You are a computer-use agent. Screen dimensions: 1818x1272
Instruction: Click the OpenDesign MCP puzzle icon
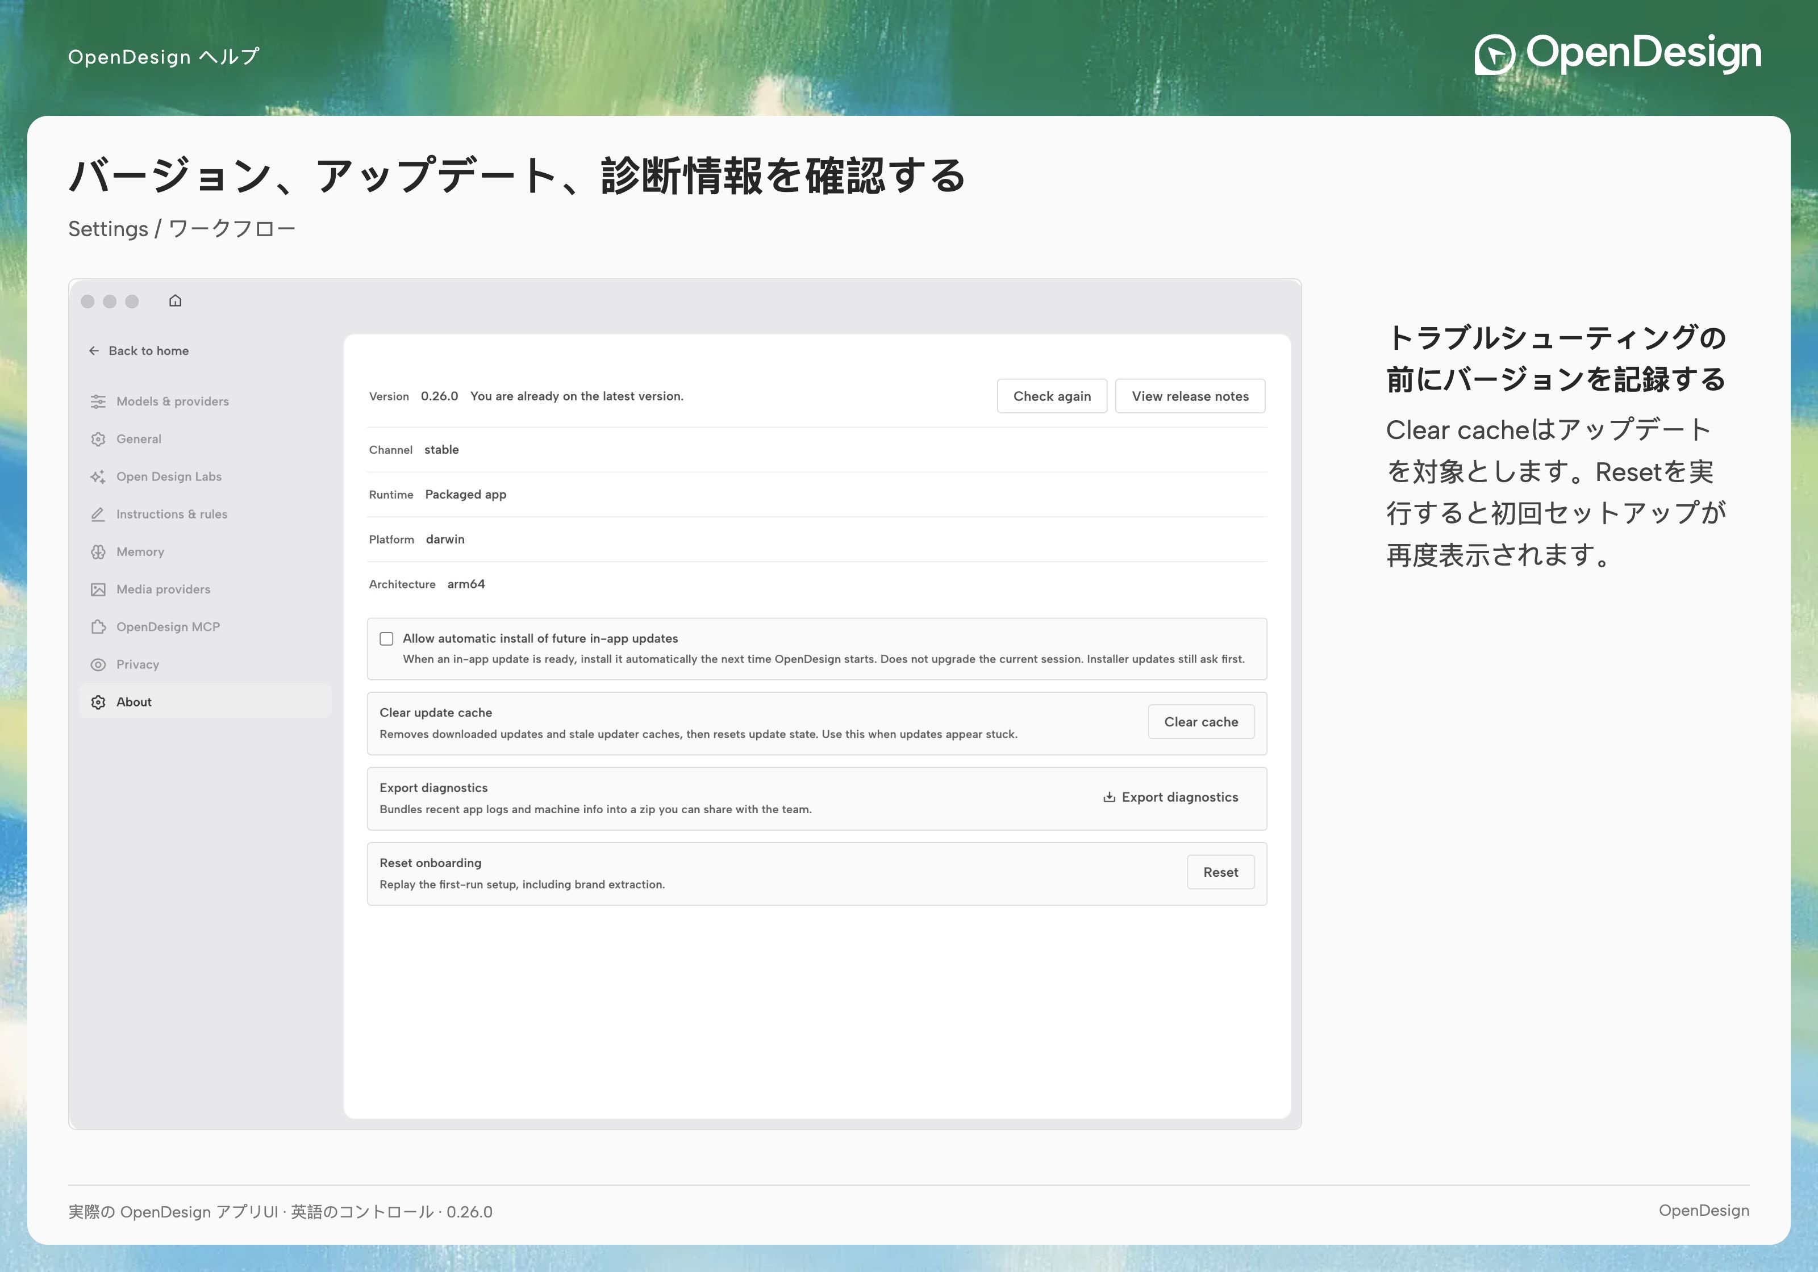click(98, 627)
